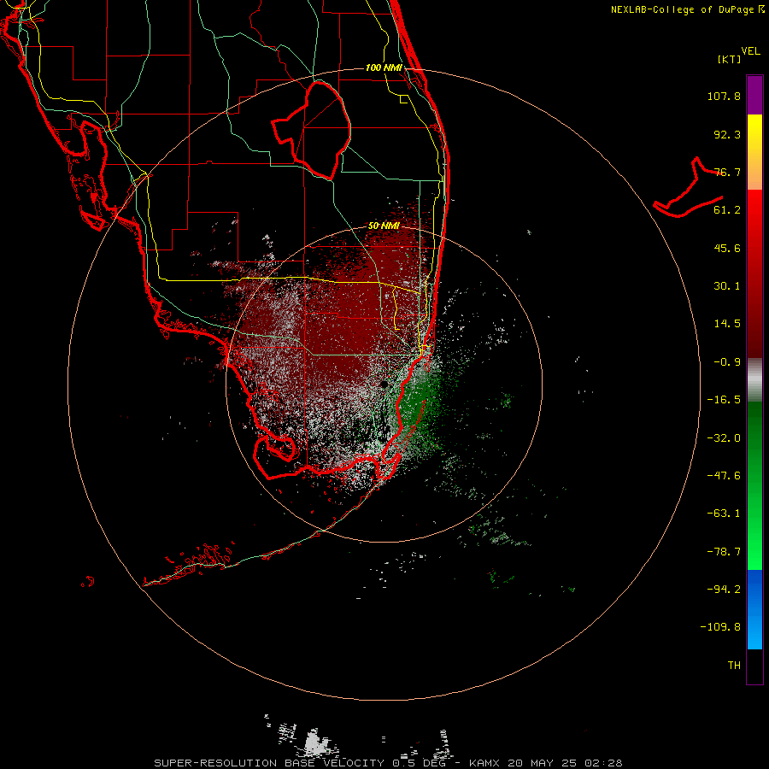Screen dimensions: 769x769
Task: Click the -0.9 legend value
Action: pos(727,362)
